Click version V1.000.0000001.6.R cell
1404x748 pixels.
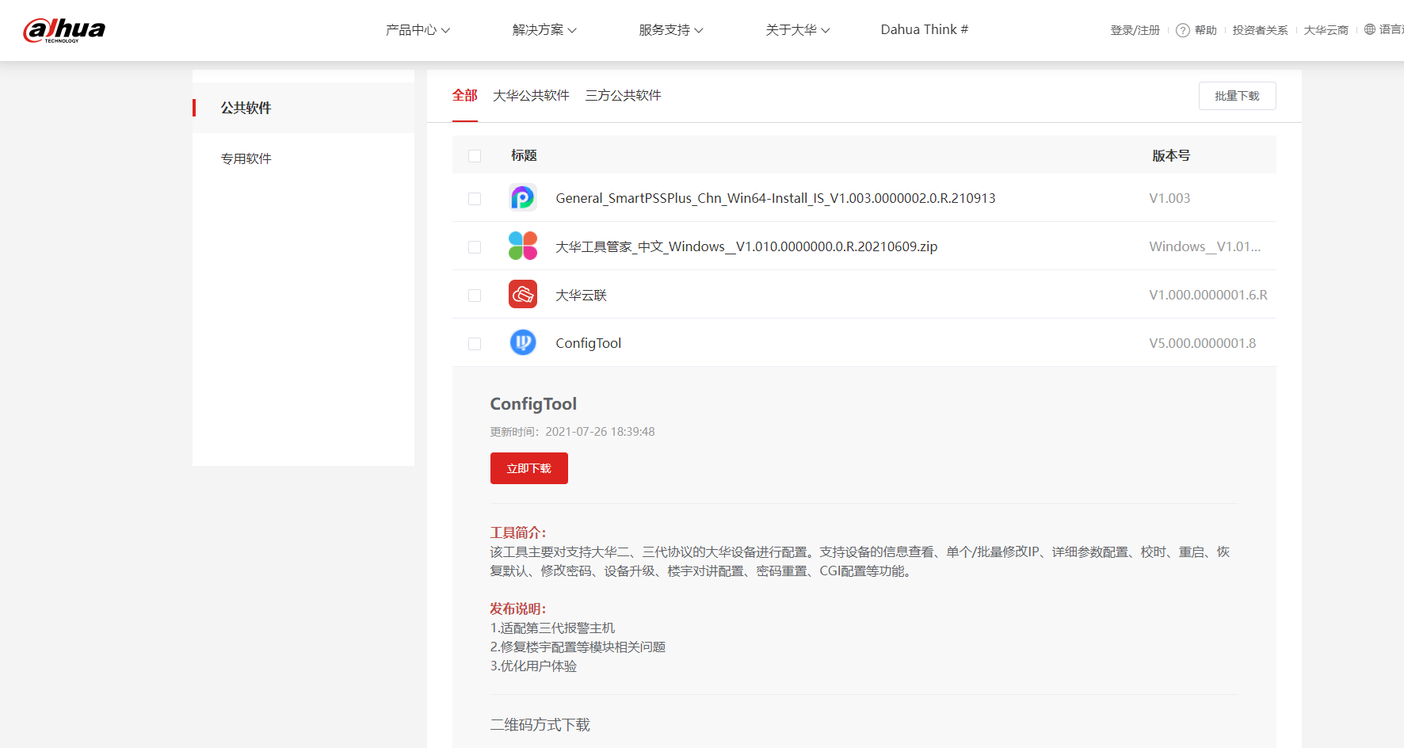pos(1208,295)
